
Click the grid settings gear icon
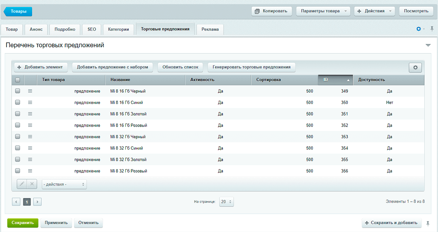click(x=415, y=67)
